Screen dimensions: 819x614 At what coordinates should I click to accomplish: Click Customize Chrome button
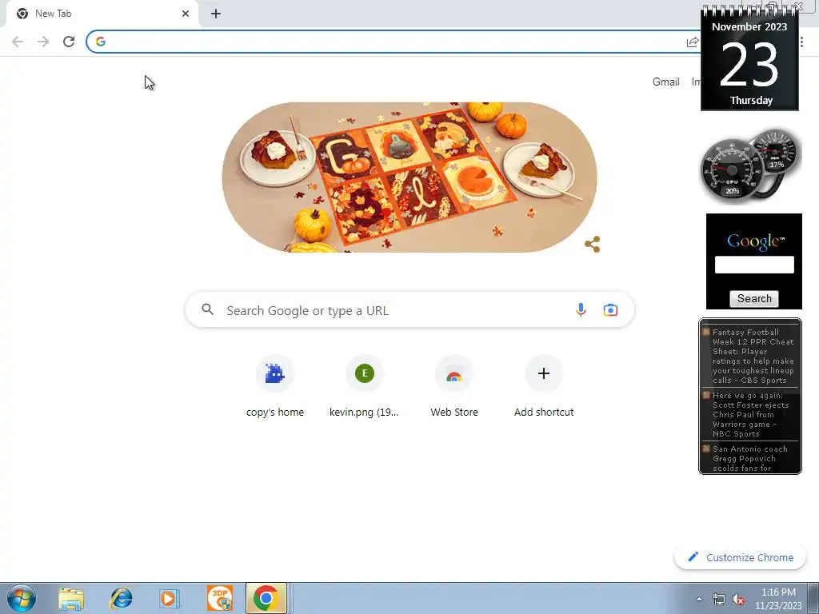740,557
